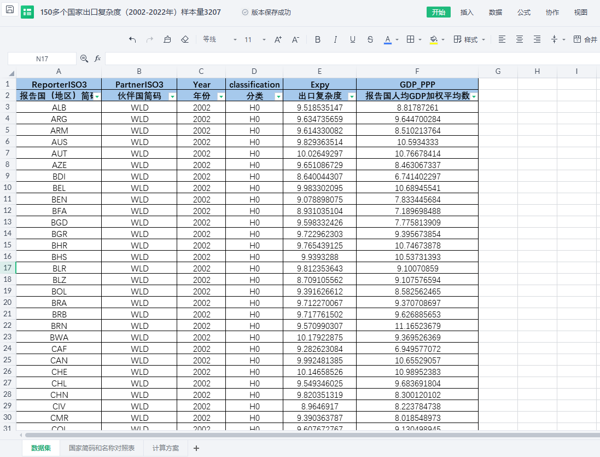Open the 视图 tab
Image resolution: width=600 pixels, height=457 pixels.
click(x=580, y=12)
